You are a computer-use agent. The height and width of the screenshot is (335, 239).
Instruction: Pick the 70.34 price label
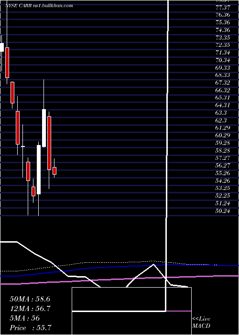pyautogui.click(x=222, y=60)
